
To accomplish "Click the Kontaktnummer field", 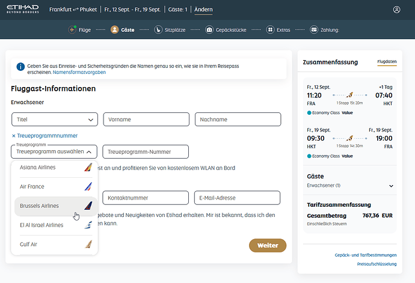I will point(146,198).
